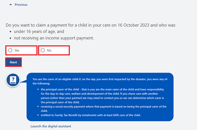Click the social security payment bullet text
Screen dimensions: 197x130
point(104,109)
